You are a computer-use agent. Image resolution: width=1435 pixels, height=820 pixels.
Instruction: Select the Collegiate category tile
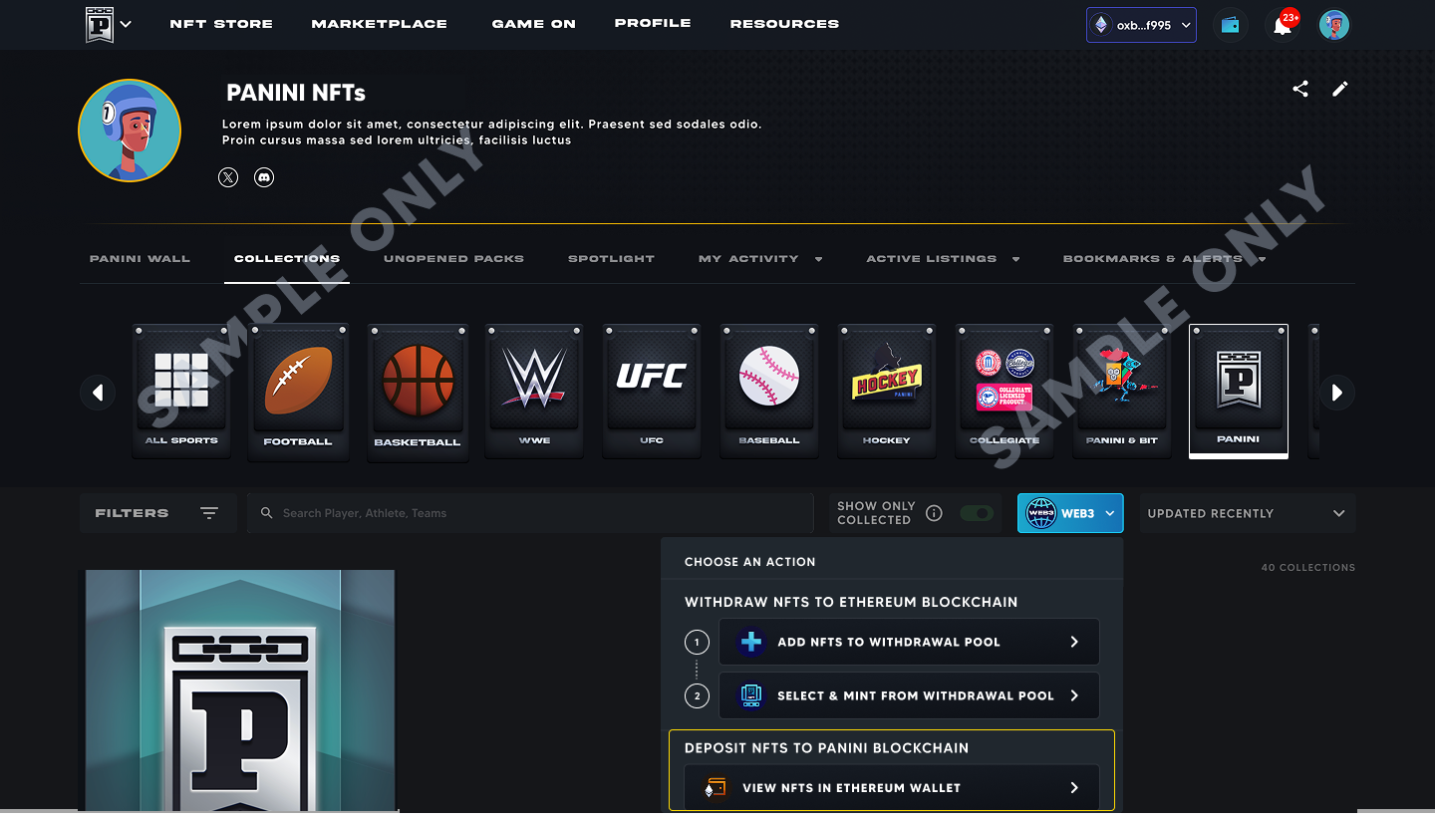[x=1004, y=391]
